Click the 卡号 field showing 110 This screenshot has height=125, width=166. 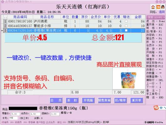click(x=13, y=118)
